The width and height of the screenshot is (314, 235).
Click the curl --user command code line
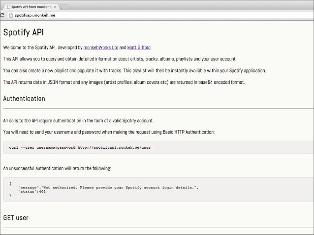coord(80,148)
